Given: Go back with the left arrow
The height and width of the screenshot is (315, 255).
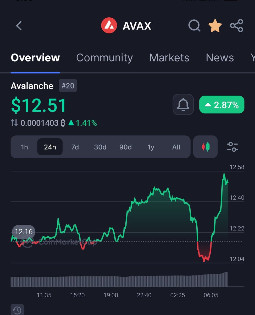Looking at the screenshot, I should pos(19,26).
